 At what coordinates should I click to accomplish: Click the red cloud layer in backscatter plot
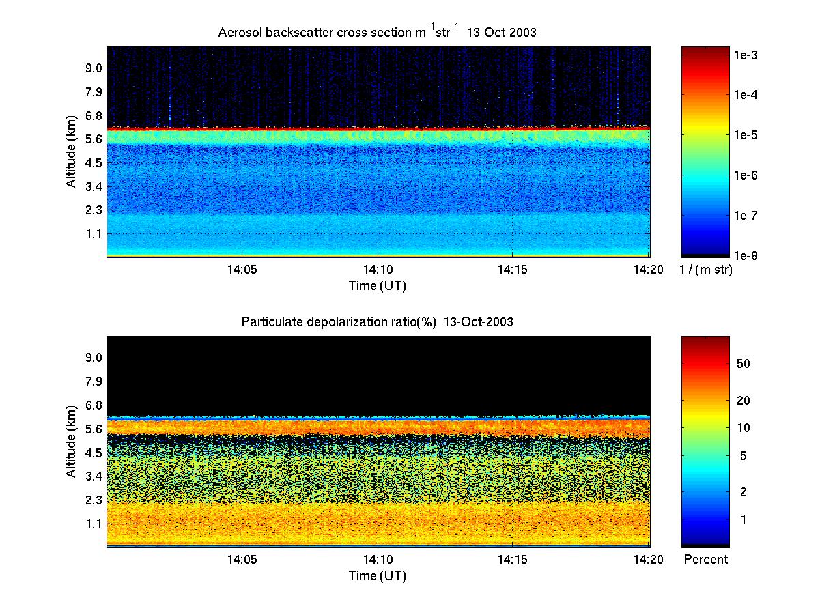(377, 128)
